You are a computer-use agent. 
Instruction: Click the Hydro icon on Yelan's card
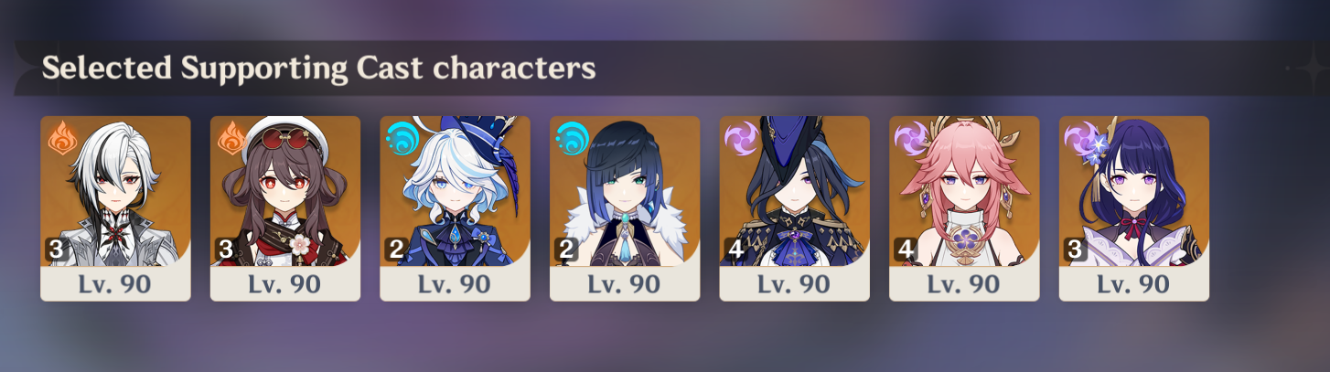(x=571, y=138)
